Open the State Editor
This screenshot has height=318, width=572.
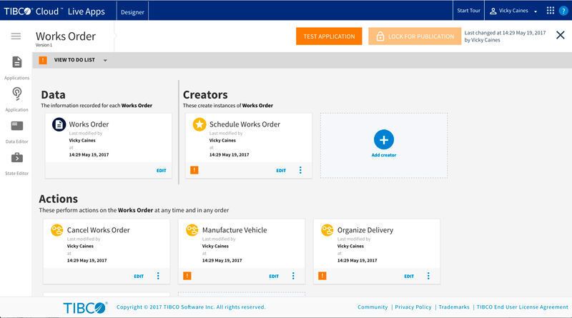(x=16, y=164)
